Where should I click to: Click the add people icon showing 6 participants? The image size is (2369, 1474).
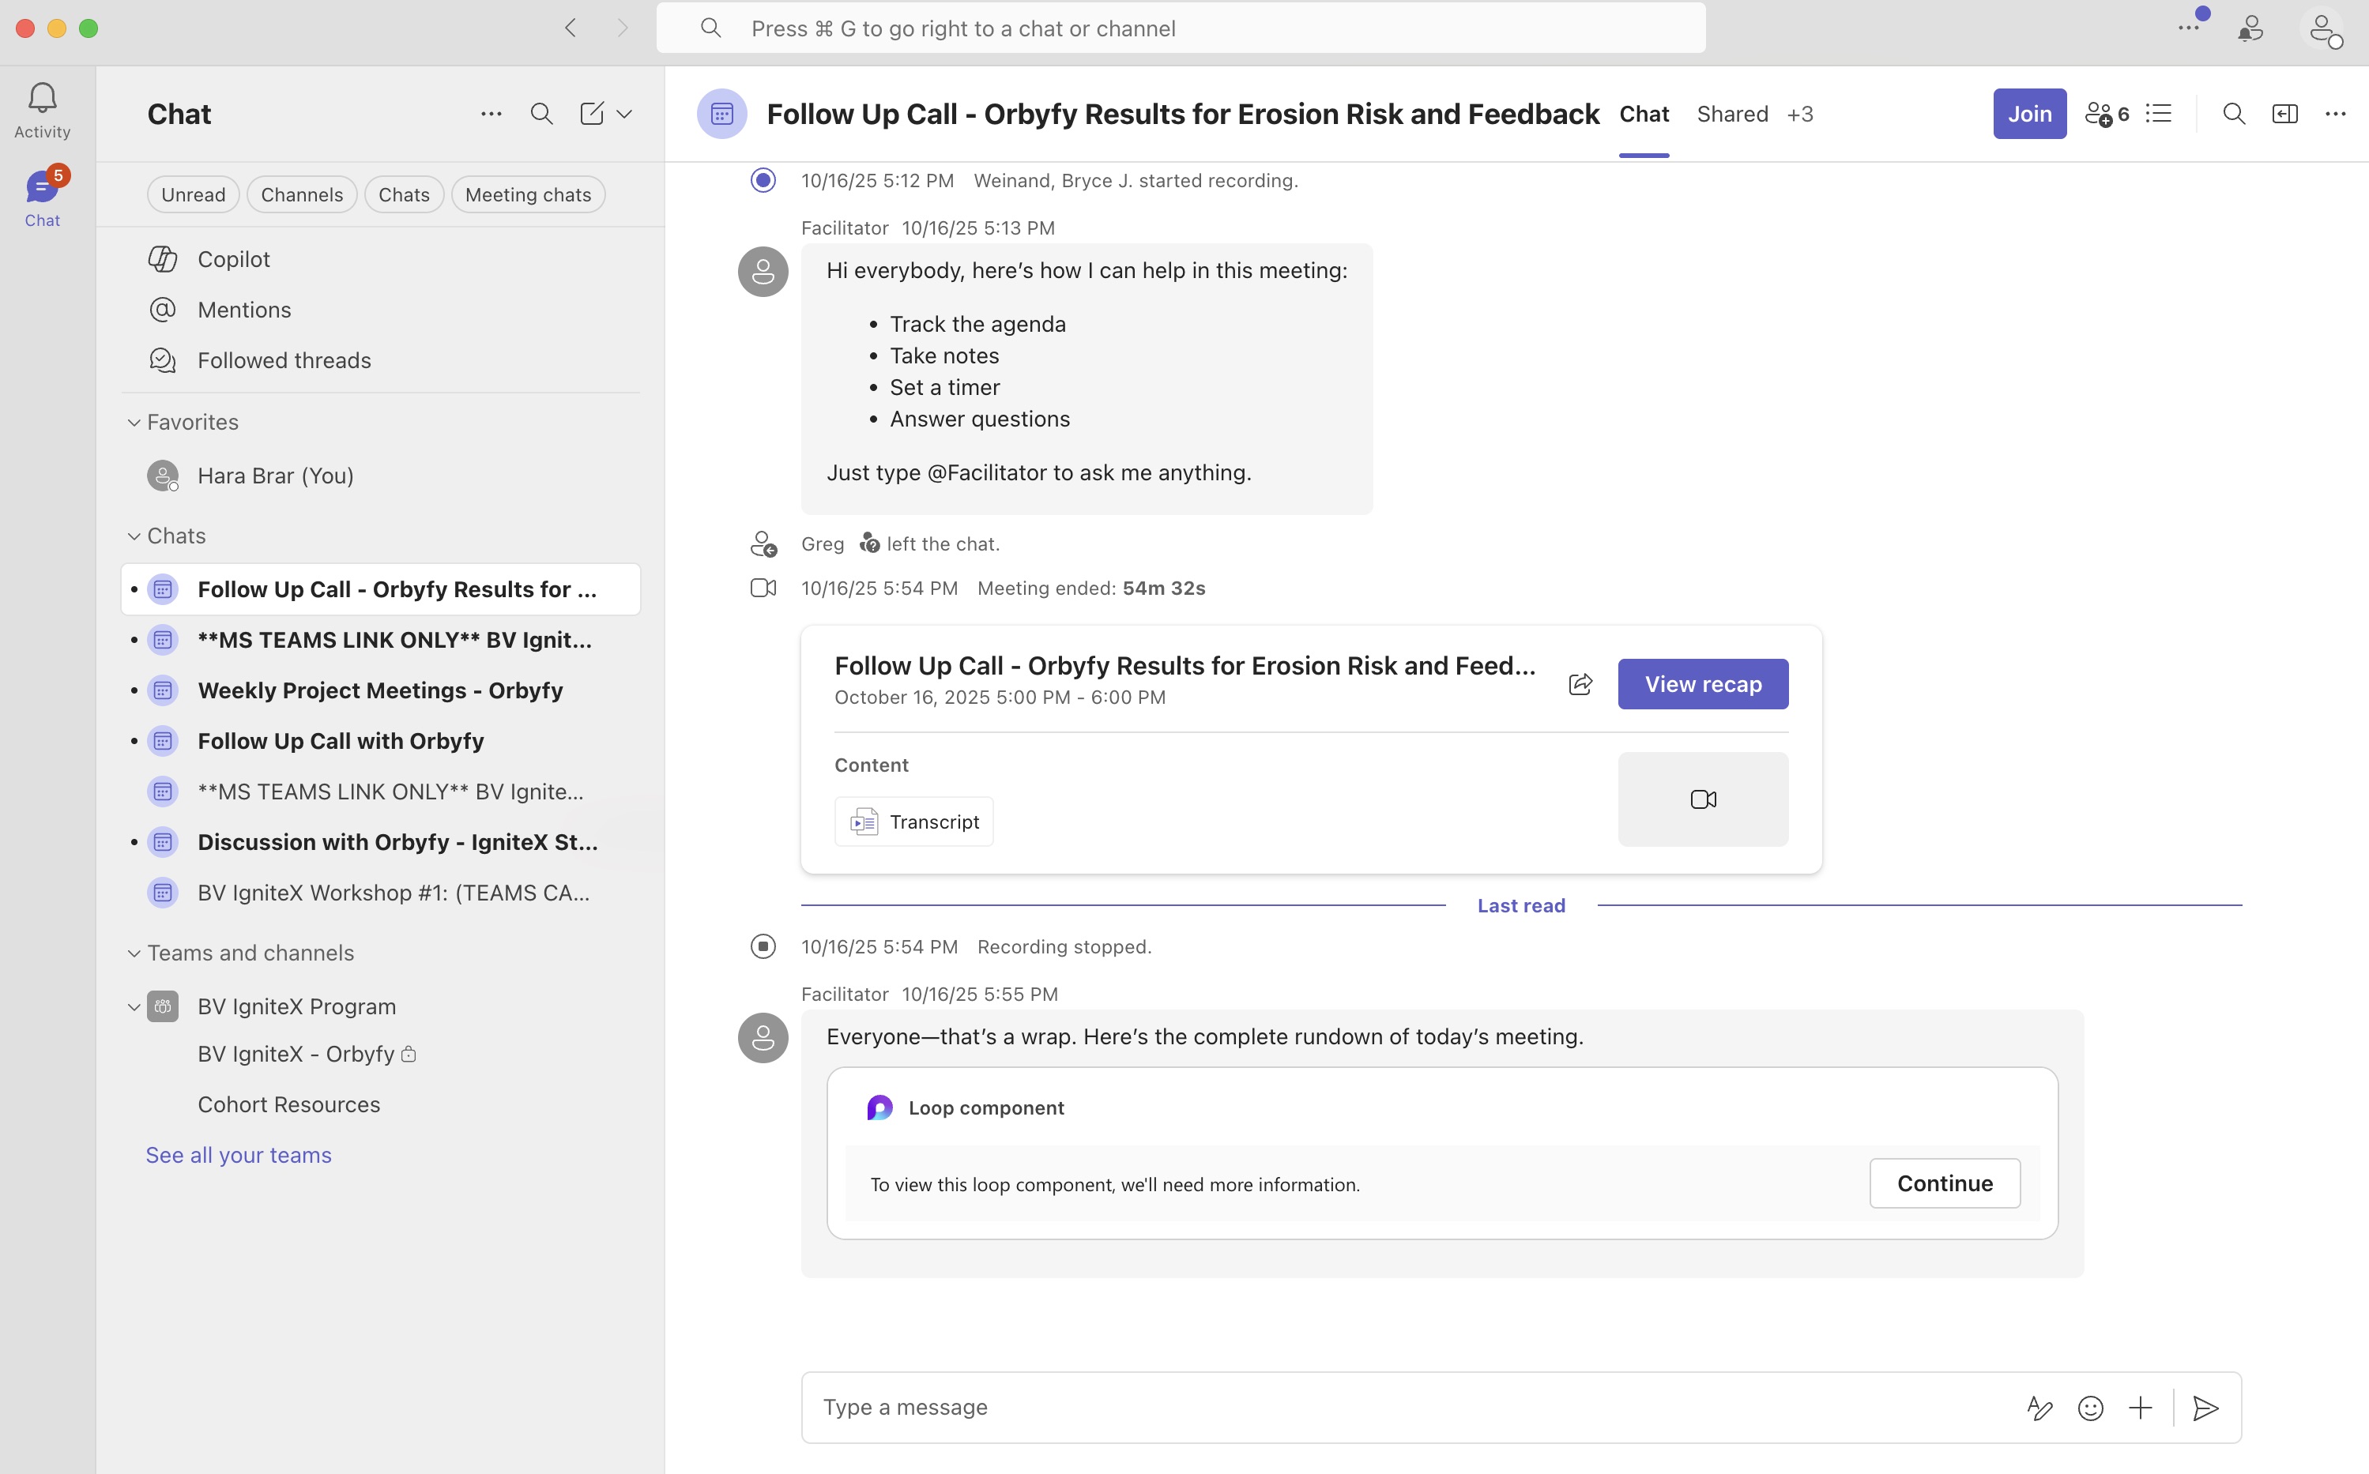[2106, 113]
